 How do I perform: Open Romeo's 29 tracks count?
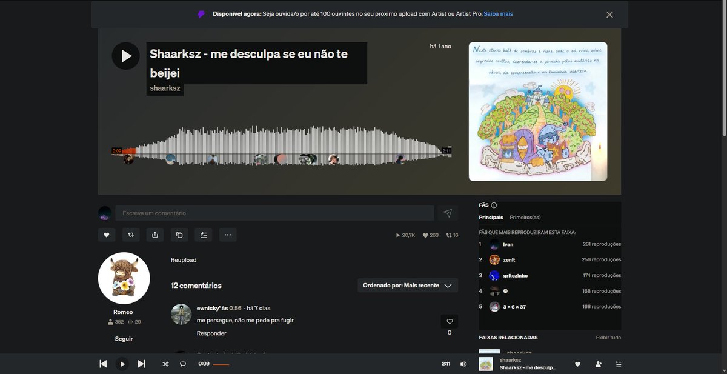coord(134,322)
